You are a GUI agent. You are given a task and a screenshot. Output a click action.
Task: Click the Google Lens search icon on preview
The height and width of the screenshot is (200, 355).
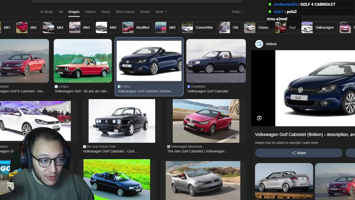click(x=259, y=118)
